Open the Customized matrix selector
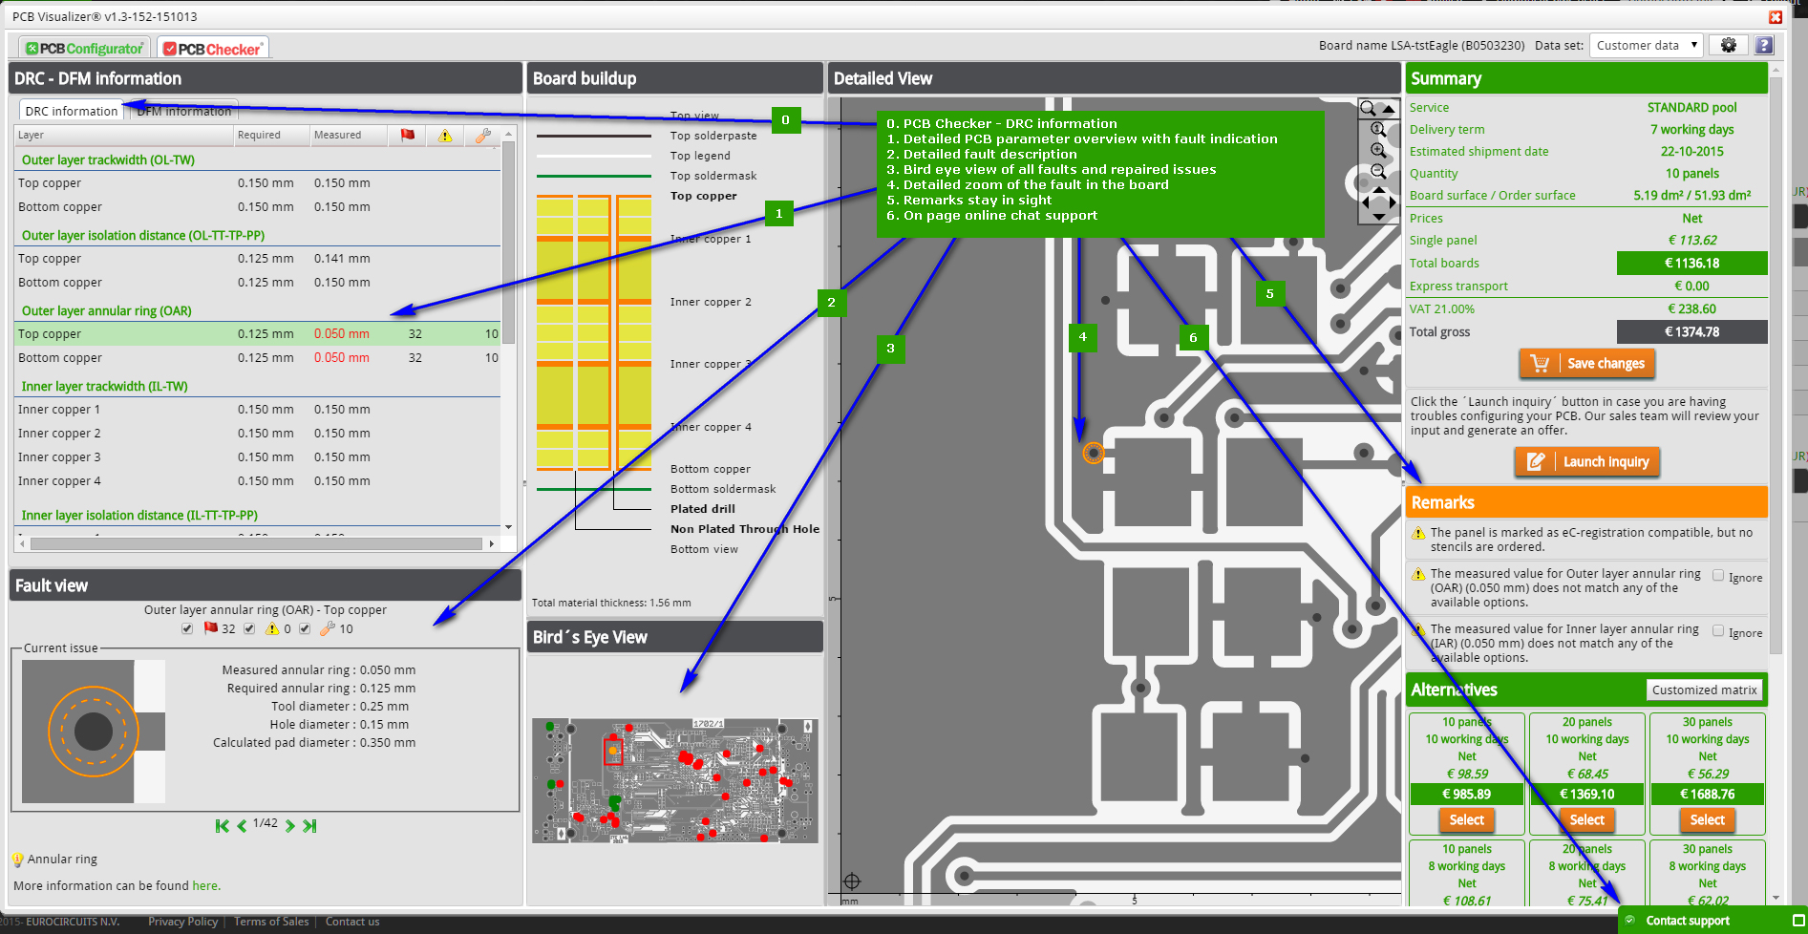The image size is (1808, 934). (1704, 690)
